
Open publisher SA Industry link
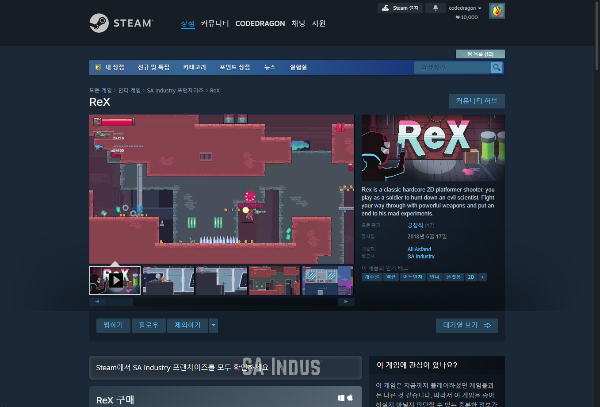[421, 257]
